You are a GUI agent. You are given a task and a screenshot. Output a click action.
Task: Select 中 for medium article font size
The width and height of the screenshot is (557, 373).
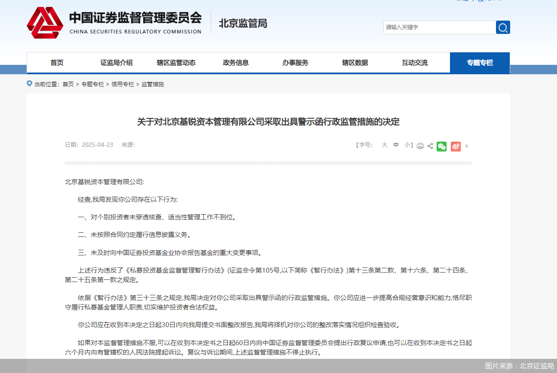click(x=395, y=145)
